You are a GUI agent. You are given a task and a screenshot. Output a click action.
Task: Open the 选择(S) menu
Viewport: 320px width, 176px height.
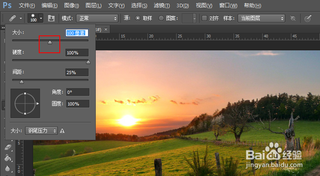click(x=139, y=6)
